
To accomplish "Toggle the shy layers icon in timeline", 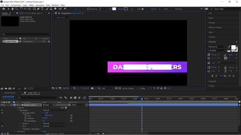I will coord(71,97).
